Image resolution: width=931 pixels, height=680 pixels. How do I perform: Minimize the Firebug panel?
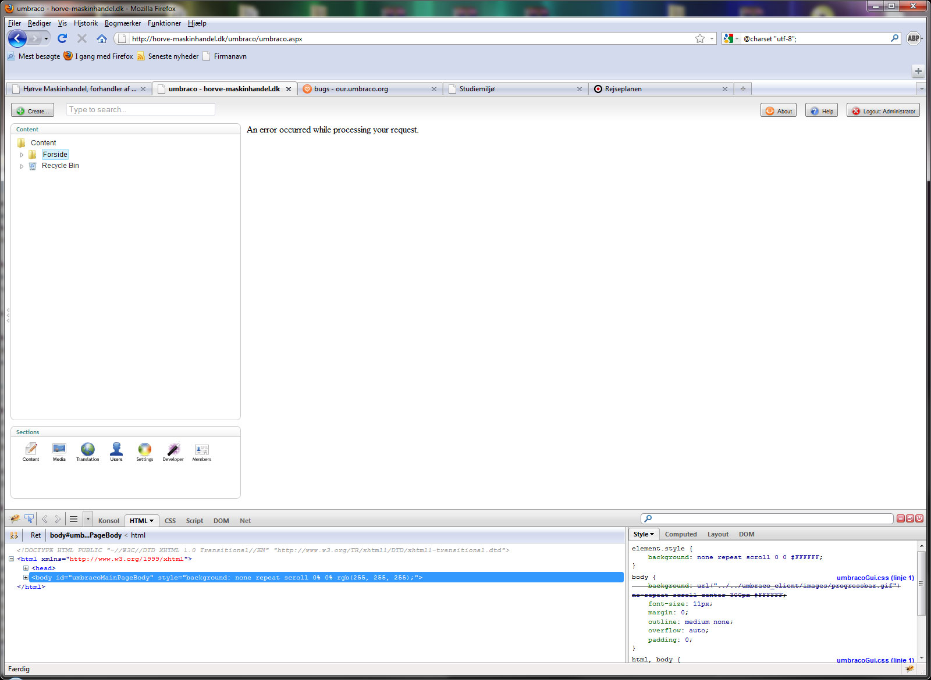pyautogui.click(x=901, y=518)
